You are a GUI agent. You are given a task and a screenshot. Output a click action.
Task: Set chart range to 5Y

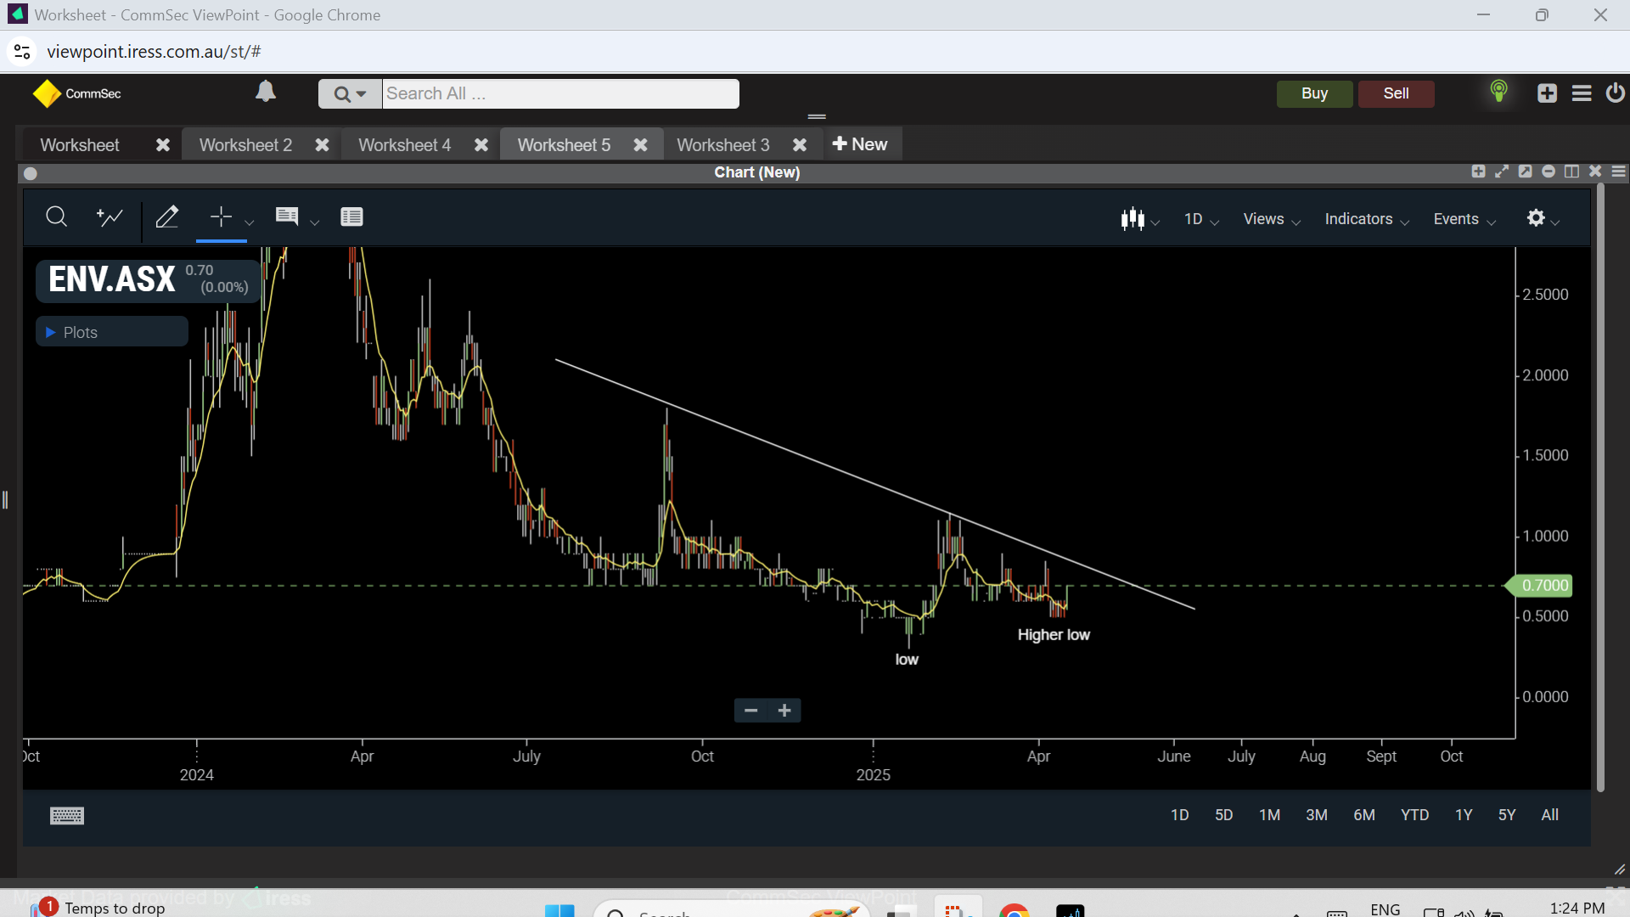tap(1507, 815)
